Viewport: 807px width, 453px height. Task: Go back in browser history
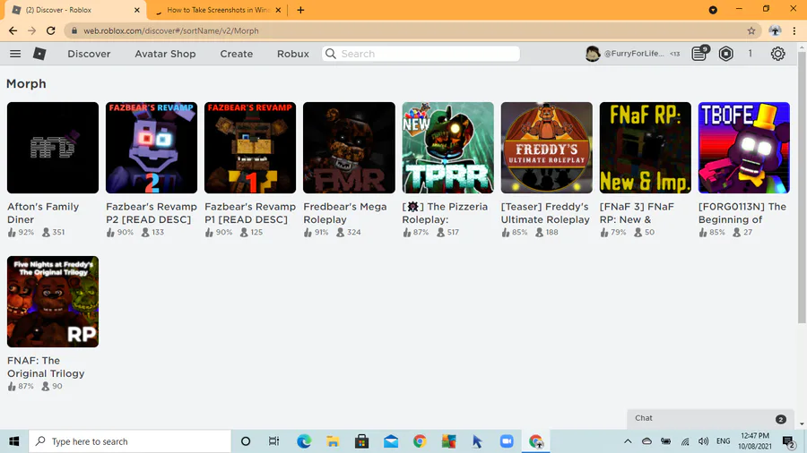(x=13, y=30)
